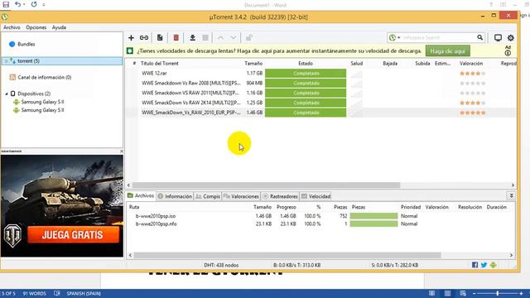The height and width of the screenshot is (298, 530).
Task: Open Preferences gear icon
Action: coord(511,38)
